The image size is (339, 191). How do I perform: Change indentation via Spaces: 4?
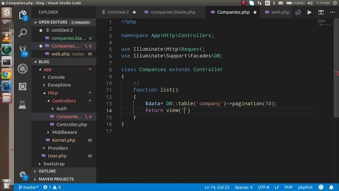click(x=244, y=187)
